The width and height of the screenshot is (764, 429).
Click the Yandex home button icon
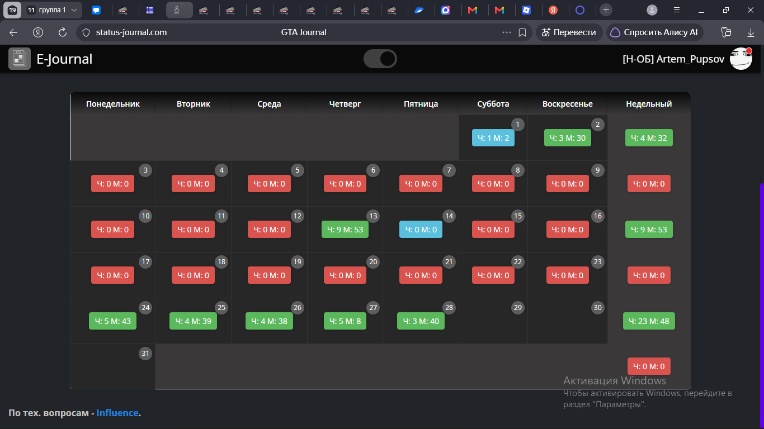38,32
